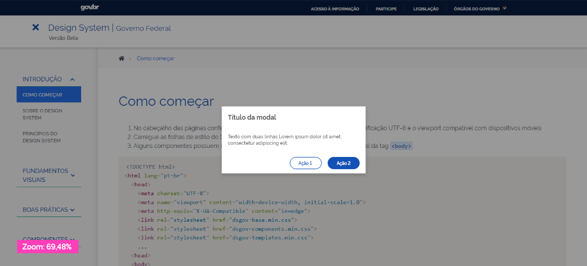Image resolution: width=587 pixels, height=266 pixels.
Task: Click the meta charset UTF-8 line
Action: (x=173, y=193)
